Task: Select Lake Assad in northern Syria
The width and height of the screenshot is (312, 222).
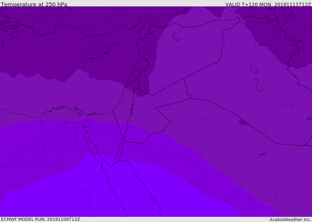Action: tap(176, 37)
